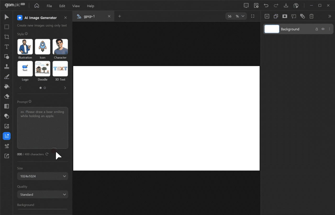Viewport: 335px width, 215px height.
Task: Open the Size 1024x1024 dropdown
Action: point(43,176)
